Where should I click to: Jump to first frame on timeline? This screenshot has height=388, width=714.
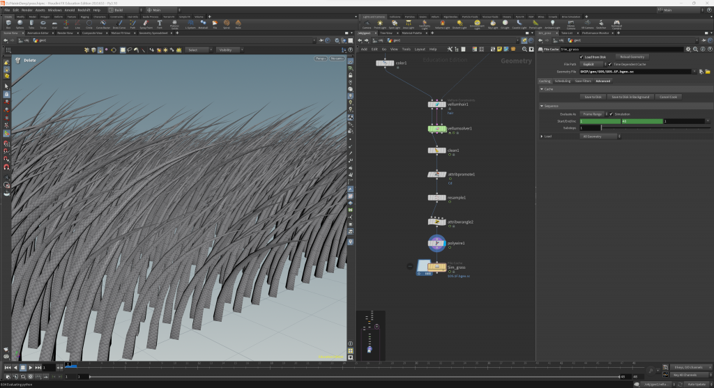pos(8,368)
